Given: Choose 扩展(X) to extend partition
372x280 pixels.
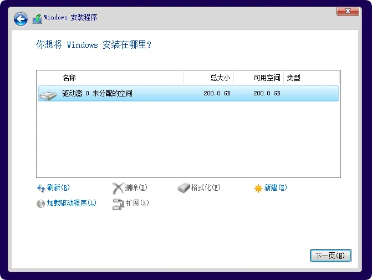Looking at the screenshot, I should tap(137, 203).
